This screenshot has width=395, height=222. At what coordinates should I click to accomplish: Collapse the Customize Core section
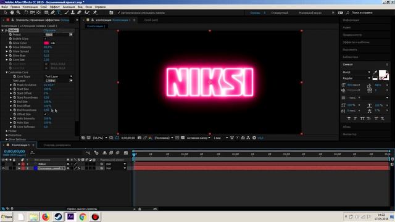coord(7,73)
